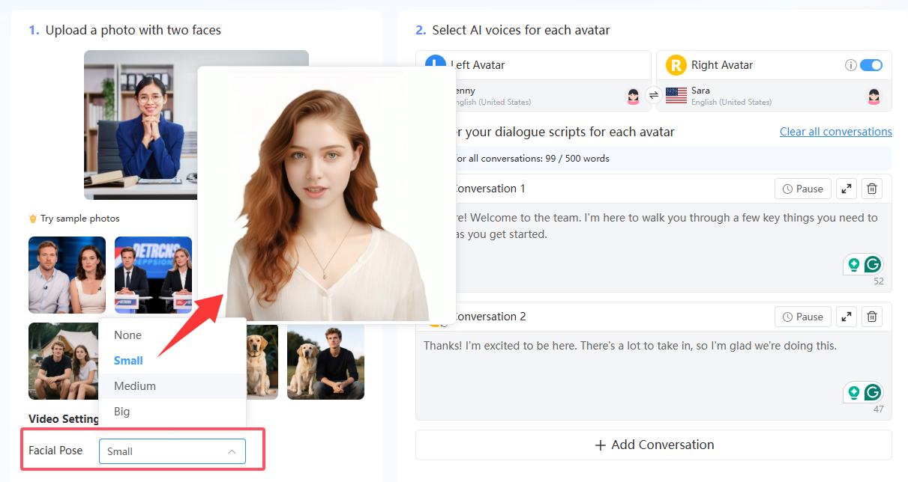This screenshot has height=482, width=908.
Task: Select Medium facial pose option
Action: pos(135,386)
